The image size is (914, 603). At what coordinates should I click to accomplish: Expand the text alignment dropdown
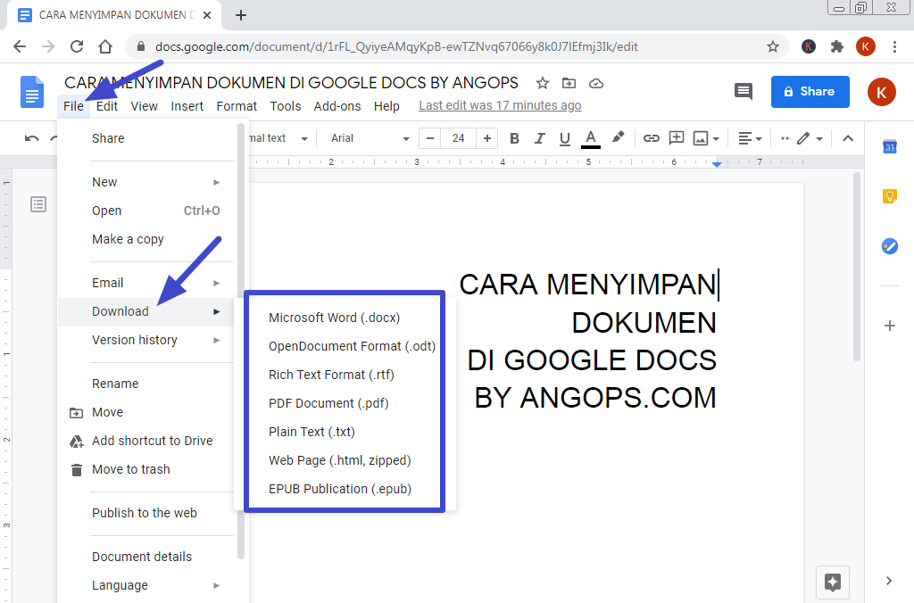(750, 138)
